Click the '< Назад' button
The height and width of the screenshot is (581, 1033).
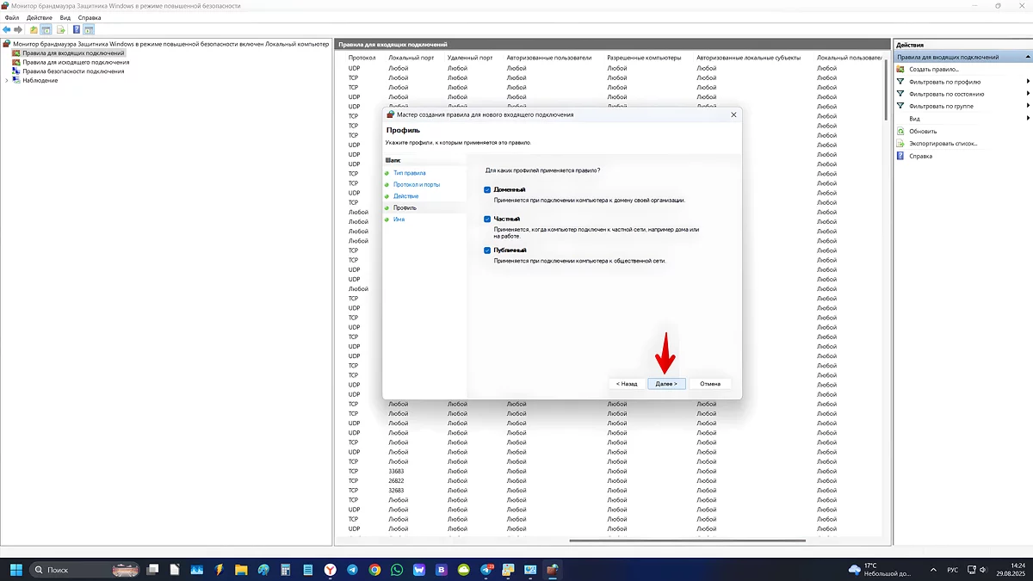point(627,384)
